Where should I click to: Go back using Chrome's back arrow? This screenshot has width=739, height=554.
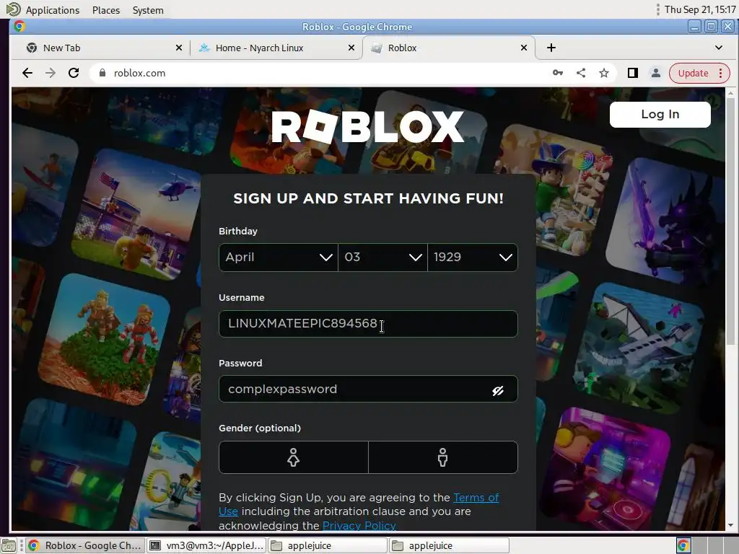click(x=27, y=73)
